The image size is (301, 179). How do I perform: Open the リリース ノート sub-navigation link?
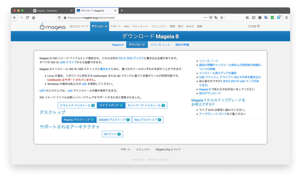[x=160, y=45]
